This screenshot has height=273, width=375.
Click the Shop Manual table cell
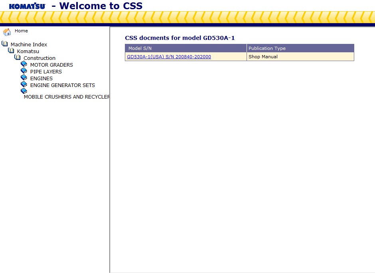(300, 57)
